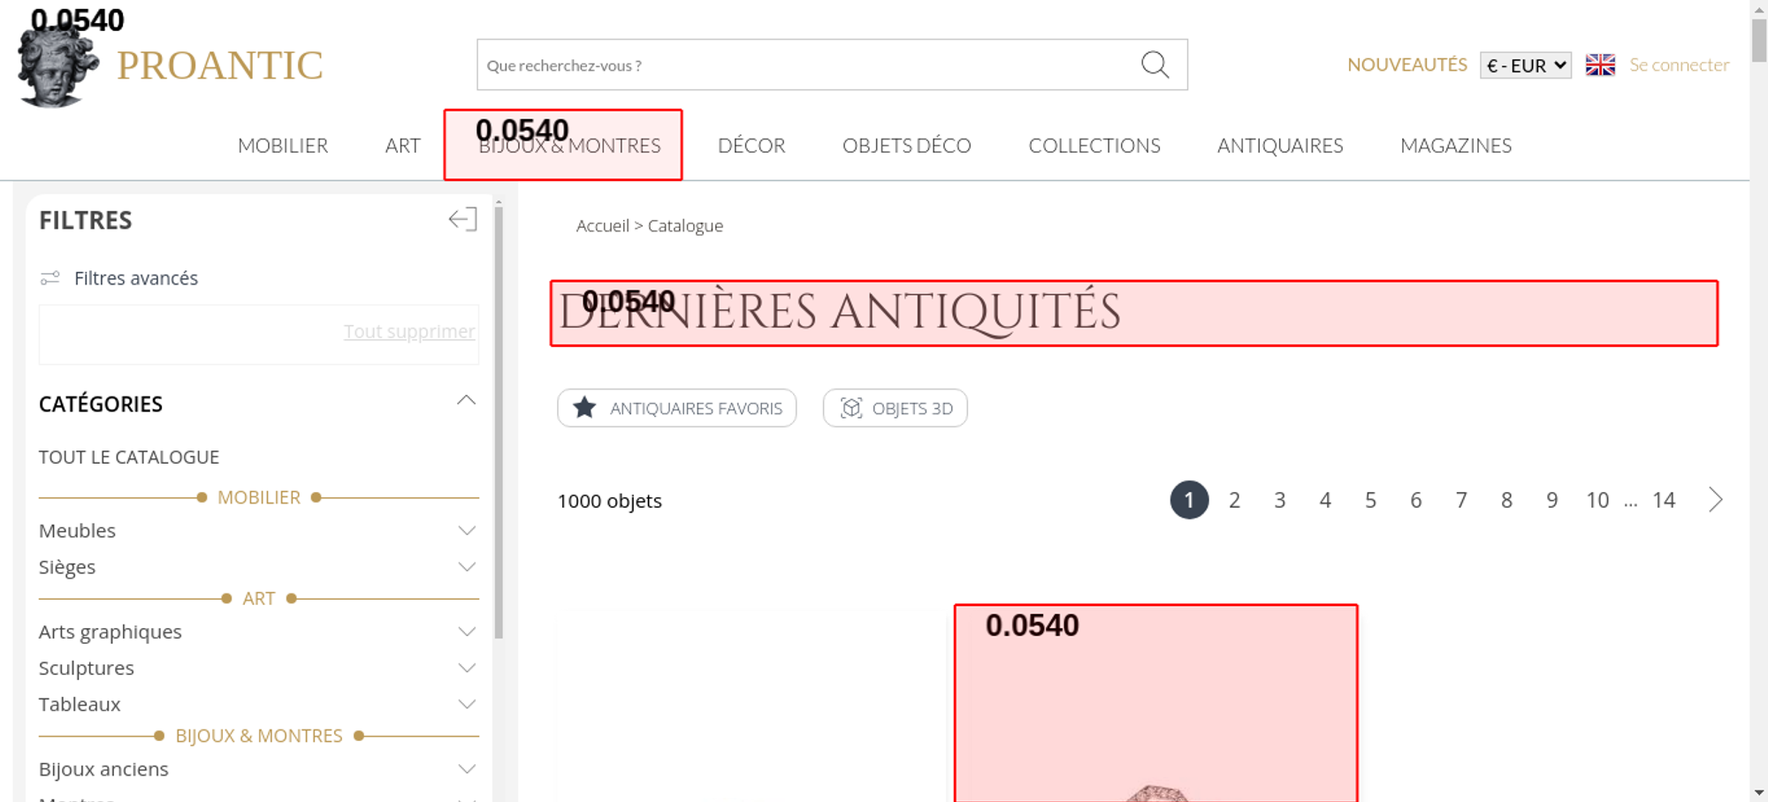1768x802 pixels.
Task: Collapse the Catégories section chevron
Action: click(466, 402)
